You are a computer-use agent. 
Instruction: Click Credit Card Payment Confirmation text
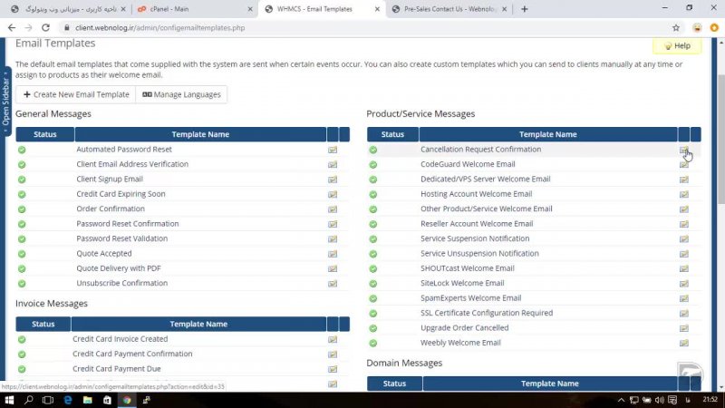click(132, 354)
